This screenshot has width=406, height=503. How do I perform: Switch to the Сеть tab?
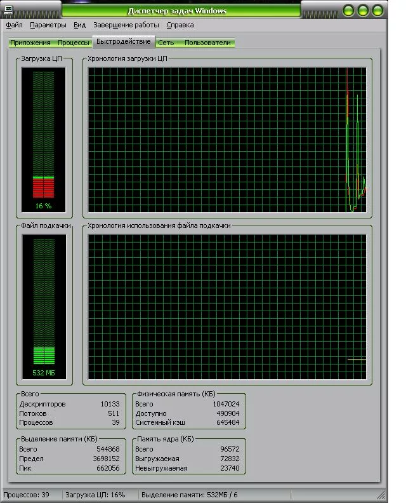coord(166,43)
